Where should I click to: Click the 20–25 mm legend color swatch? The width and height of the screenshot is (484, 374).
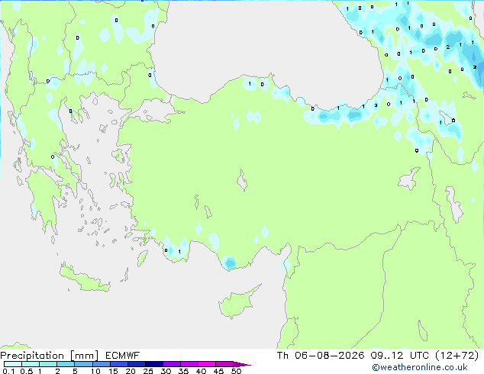tap(136, 364)
